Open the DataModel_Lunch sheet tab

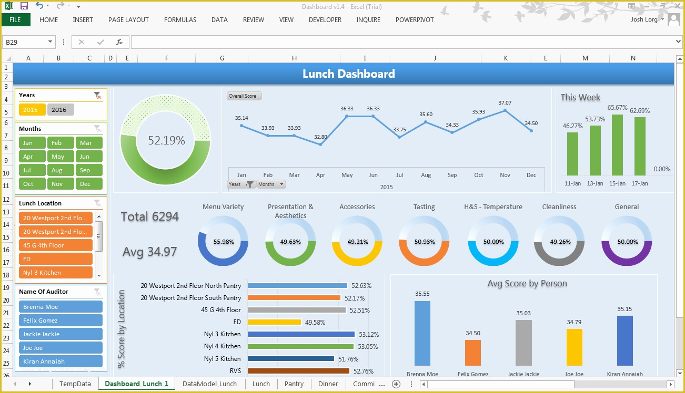tap(209, 384)
